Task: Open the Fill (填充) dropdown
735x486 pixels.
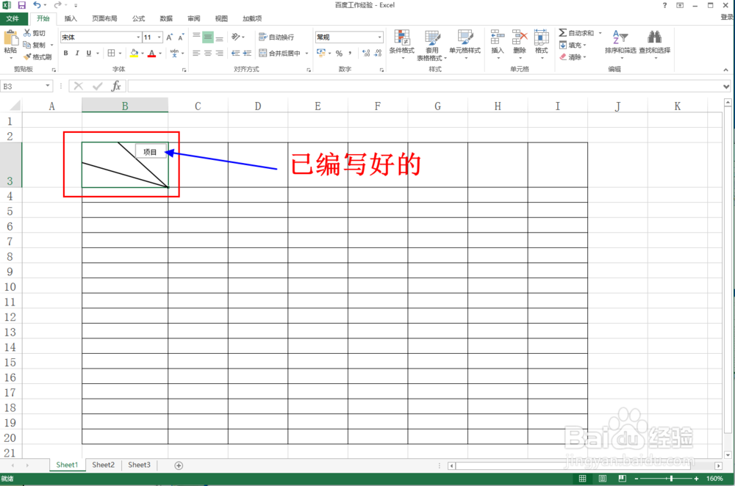Action: (x=573, y=45)
